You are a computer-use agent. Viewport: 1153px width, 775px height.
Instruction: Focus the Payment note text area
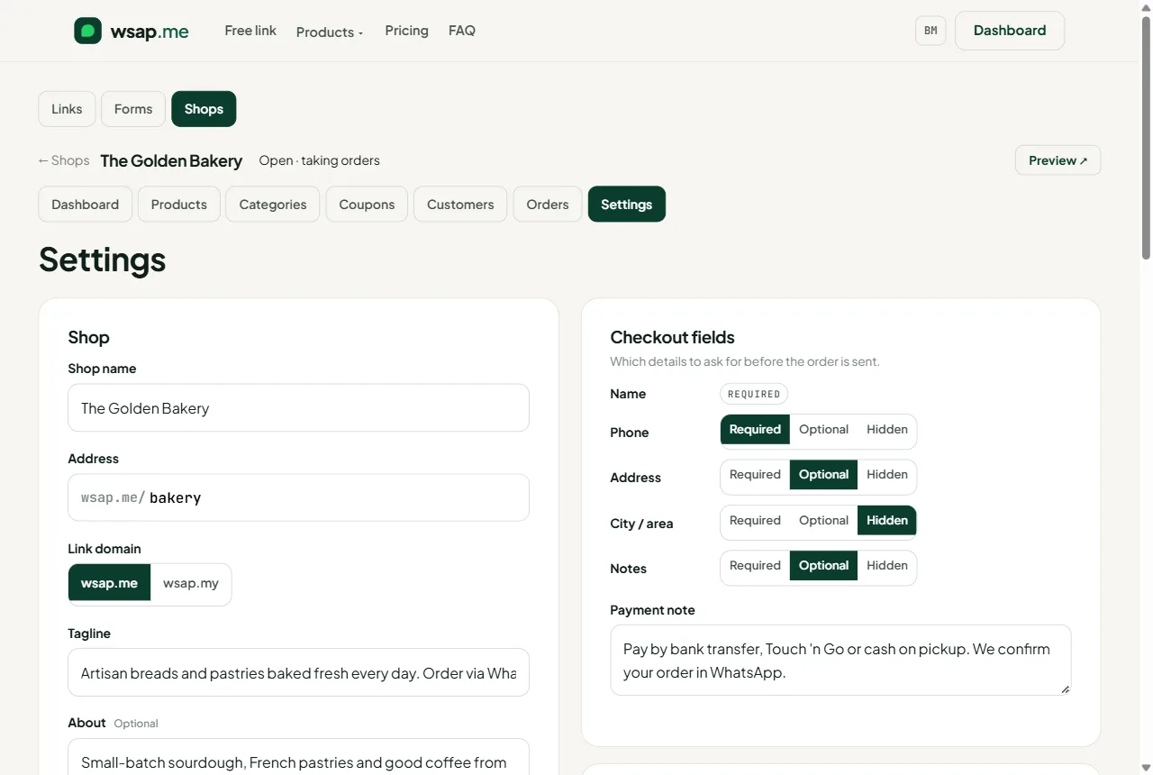point(840,661)
